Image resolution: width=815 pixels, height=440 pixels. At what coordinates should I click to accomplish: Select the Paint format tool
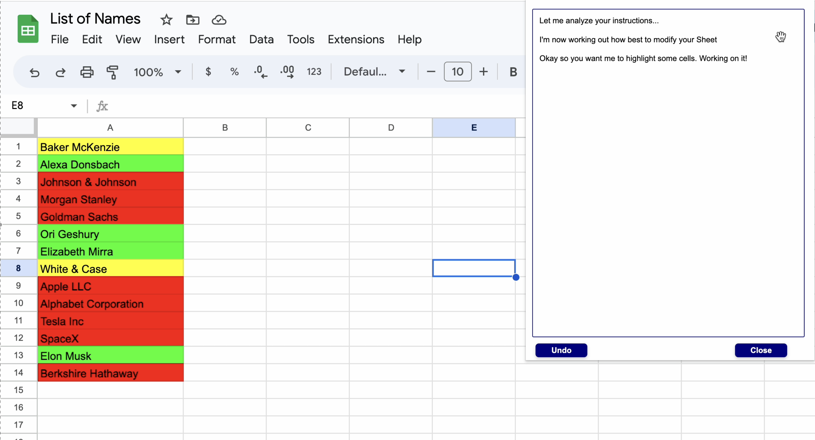click(112, 72)
